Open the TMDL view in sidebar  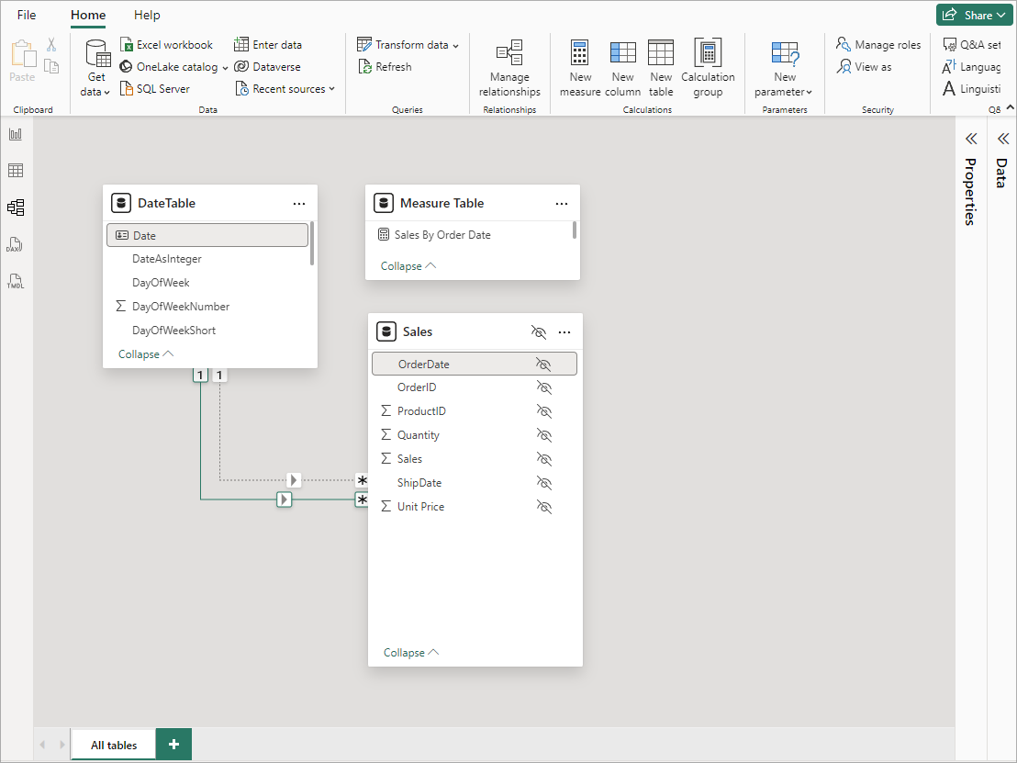pyautogui.click(x=16, y=281)
